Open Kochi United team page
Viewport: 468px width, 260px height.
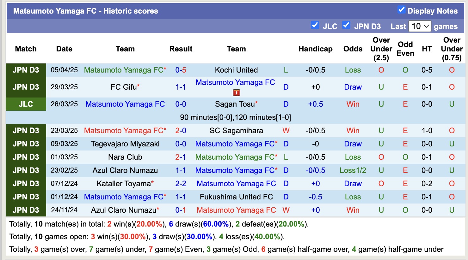236,70
